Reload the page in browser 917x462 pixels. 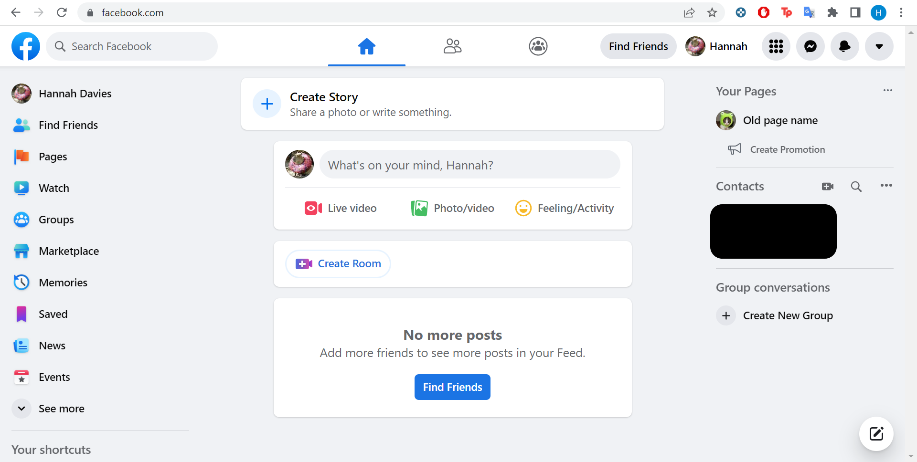(x=62, y=12)
